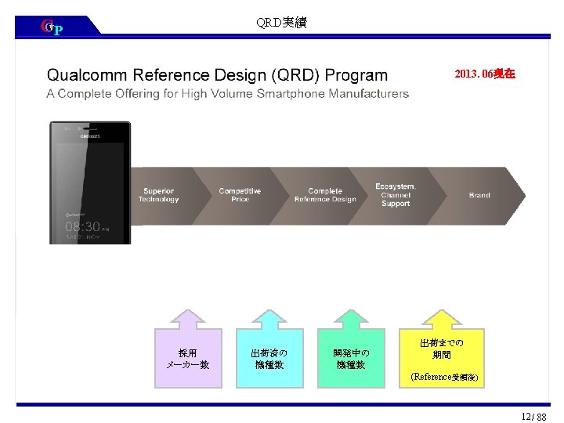
Task: Select the slide title "QRD実績"
Action: coord(282,23)
